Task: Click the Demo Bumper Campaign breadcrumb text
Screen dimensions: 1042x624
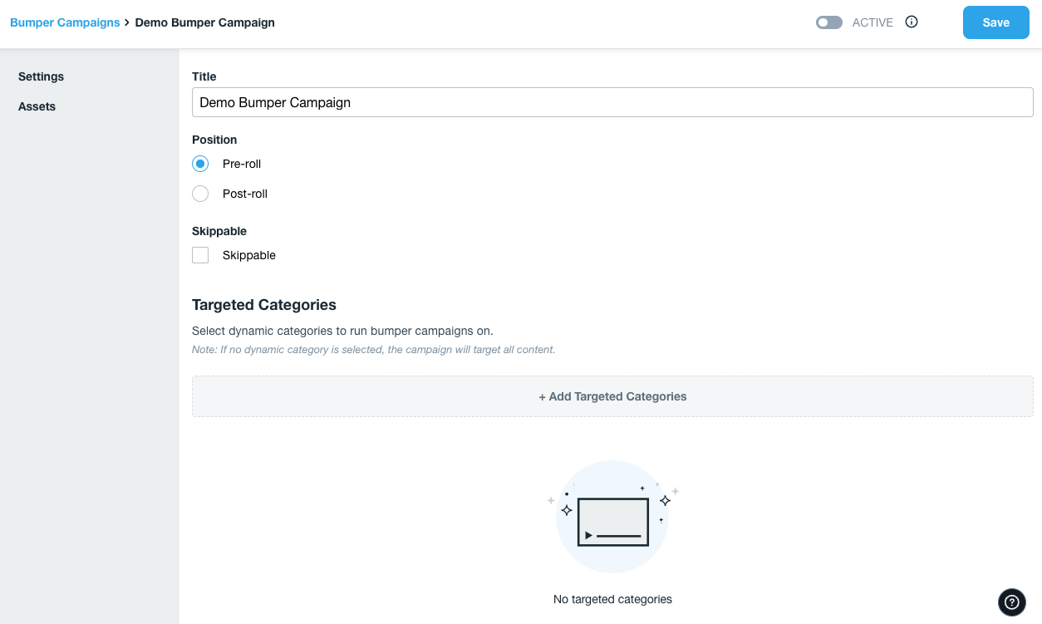Action: (204, 22)
